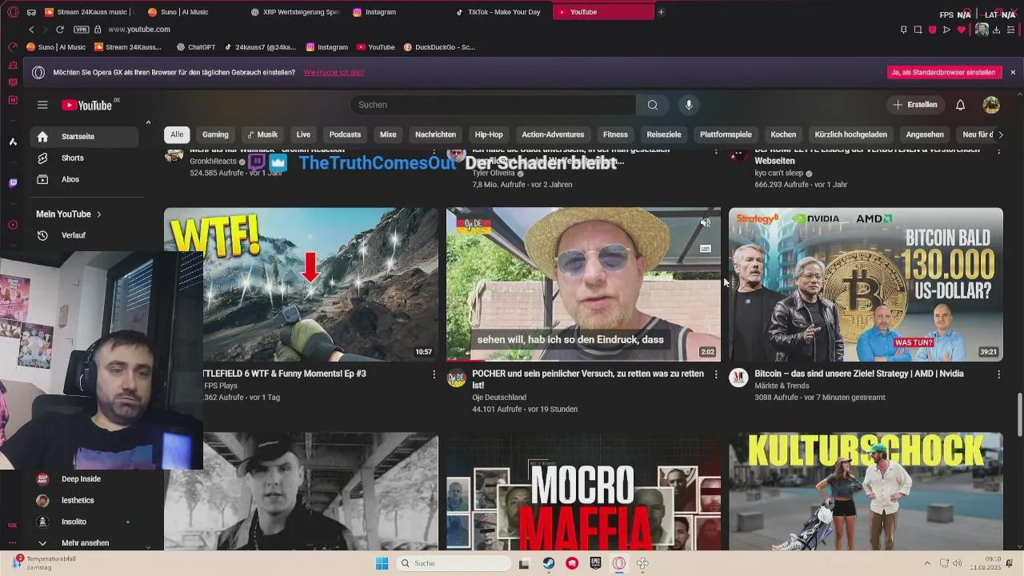Open Epic Games launcher in the taskbar
Image resolution: width=1024 pixels, height=576 pixels.
596,563
